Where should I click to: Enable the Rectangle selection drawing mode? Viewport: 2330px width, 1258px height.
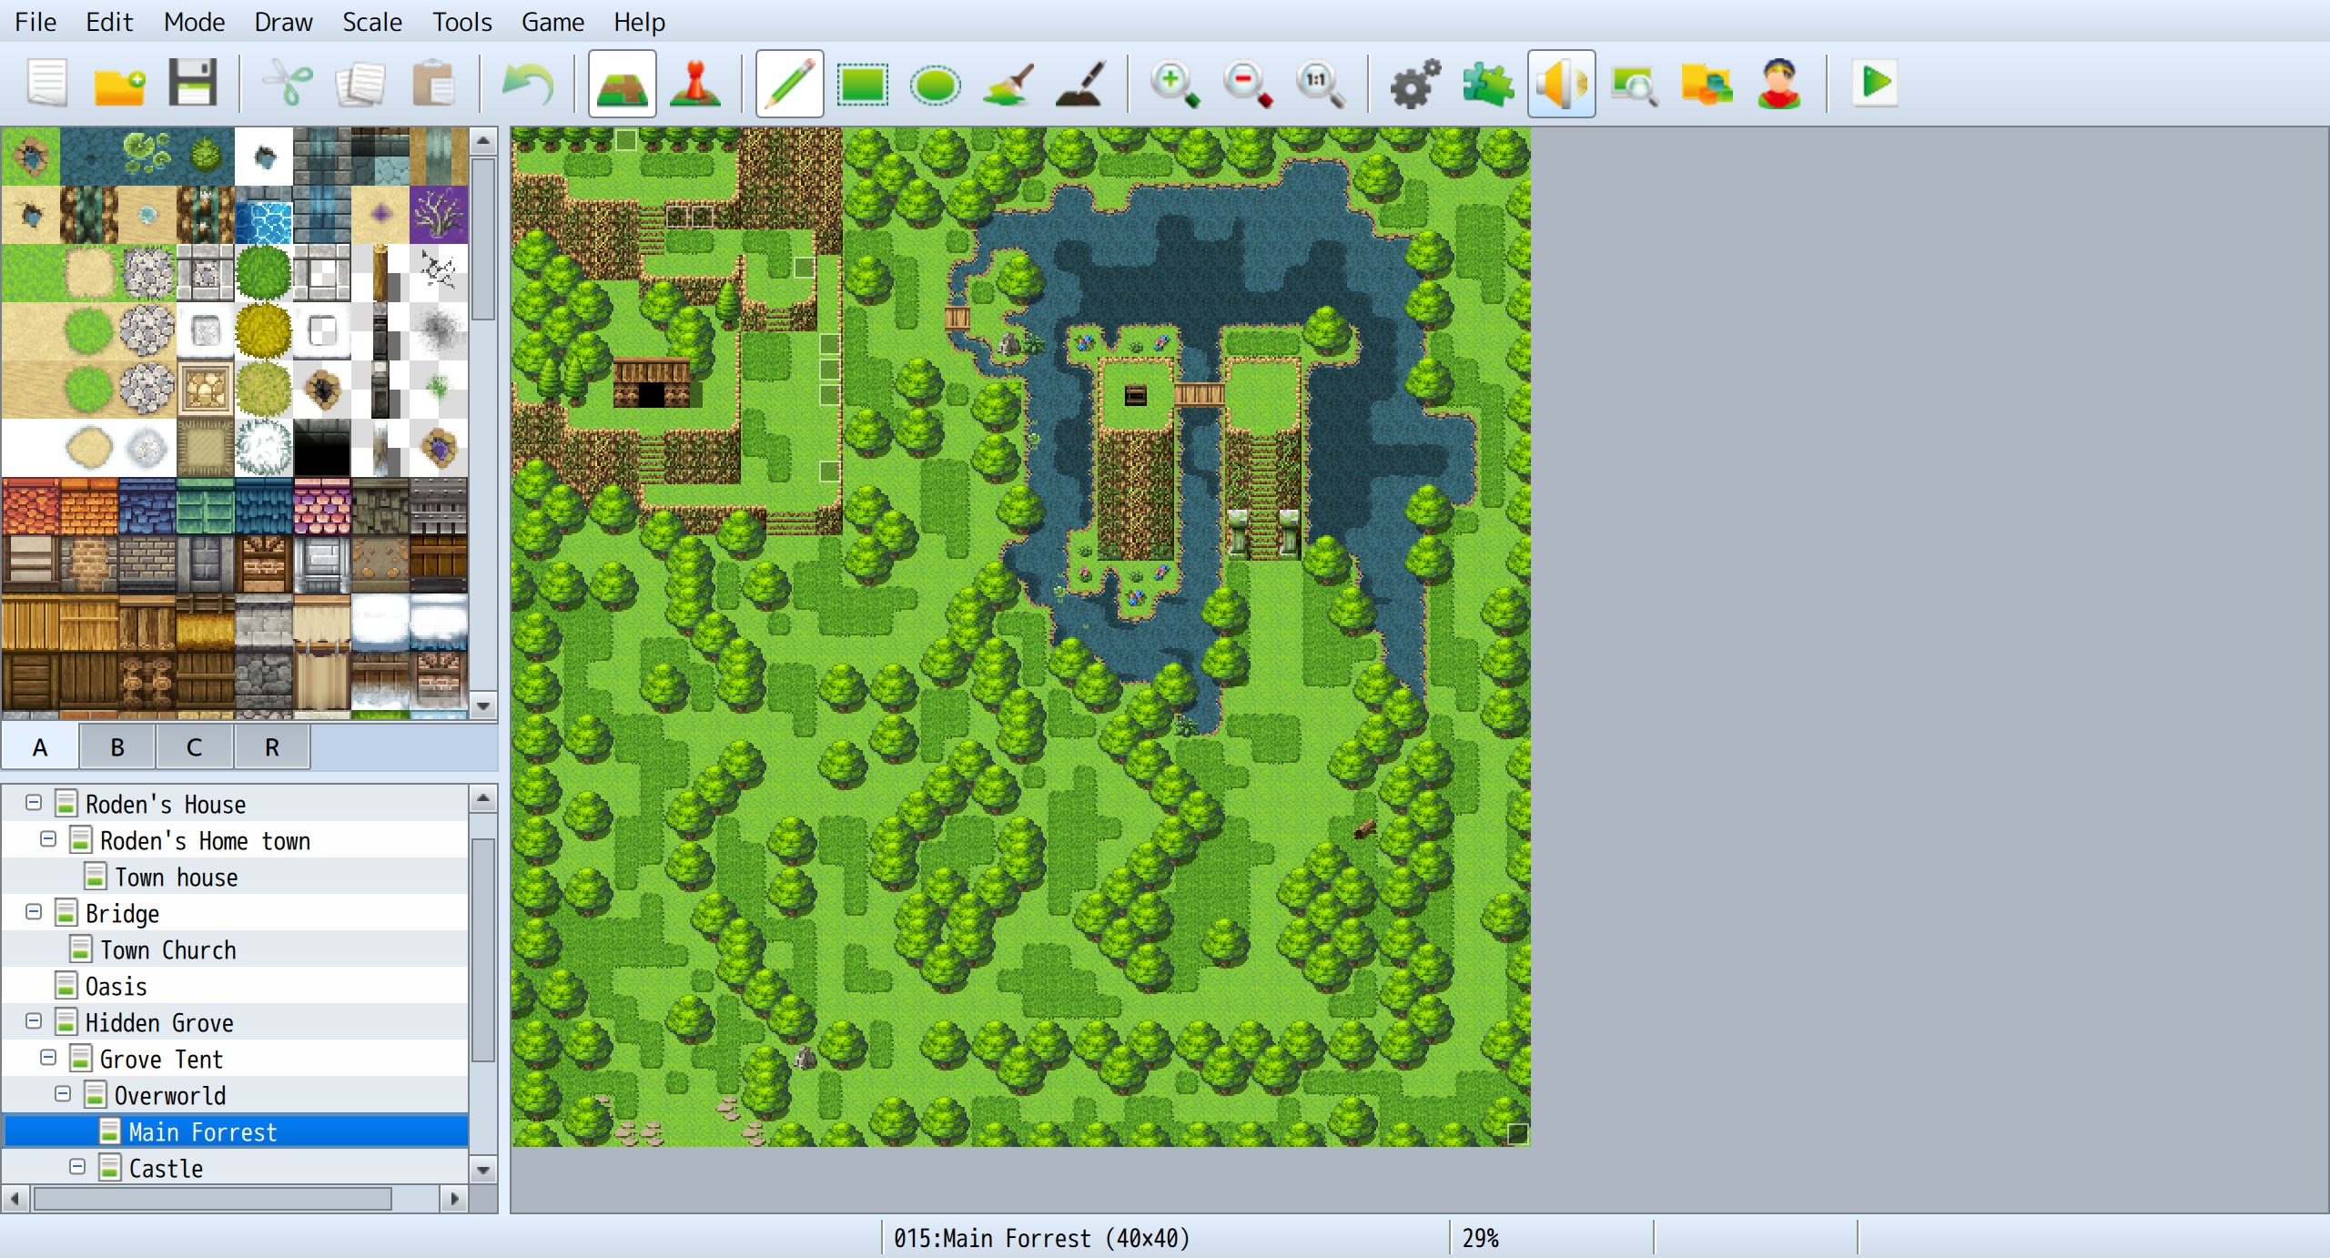click(x=863, y=84)
